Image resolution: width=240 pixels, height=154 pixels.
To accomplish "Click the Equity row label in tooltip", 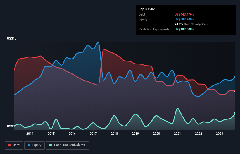I will pos(143,19).
